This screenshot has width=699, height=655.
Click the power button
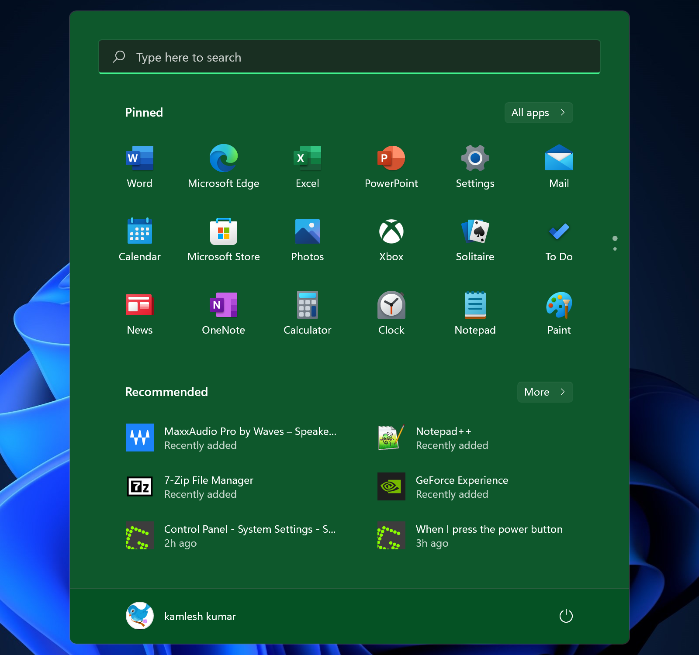point(566,616)
